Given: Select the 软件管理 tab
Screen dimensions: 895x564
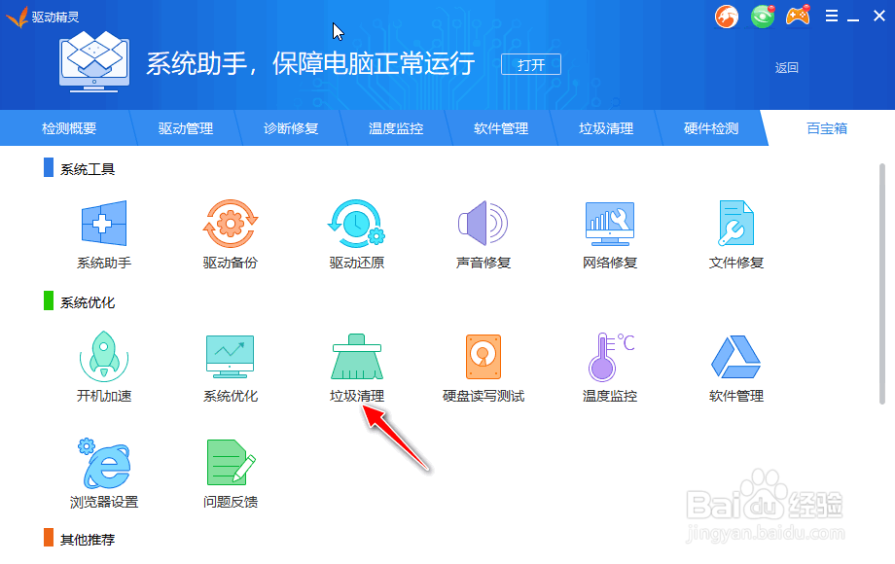Looking at the screenshot, I should tap(501, 128).
